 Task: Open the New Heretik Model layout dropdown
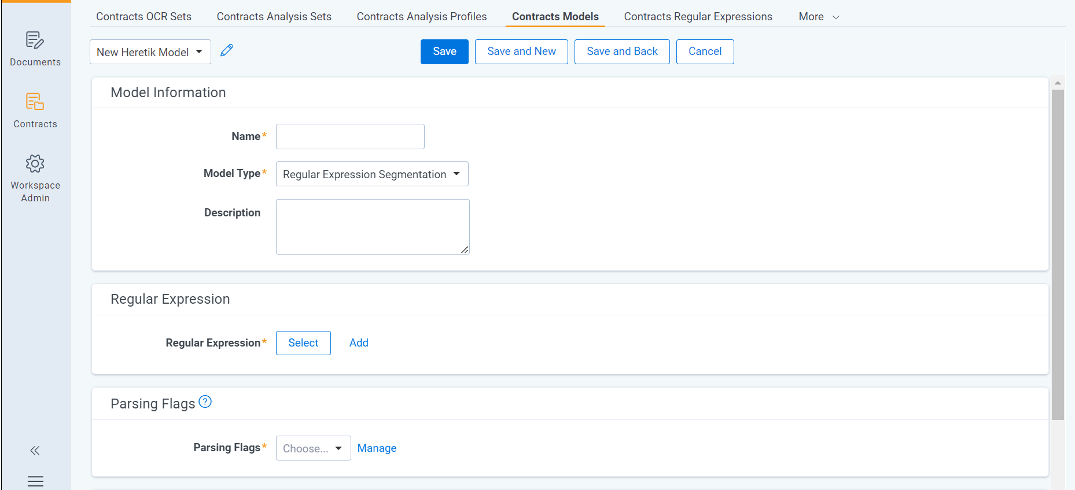150,52
